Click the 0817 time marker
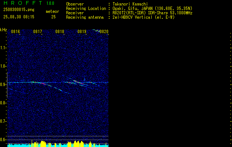 38,32
